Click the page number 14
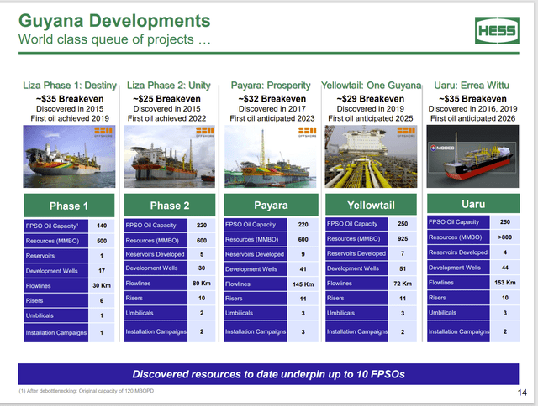This screenshot has width=538, height=406. coord(522,393)
